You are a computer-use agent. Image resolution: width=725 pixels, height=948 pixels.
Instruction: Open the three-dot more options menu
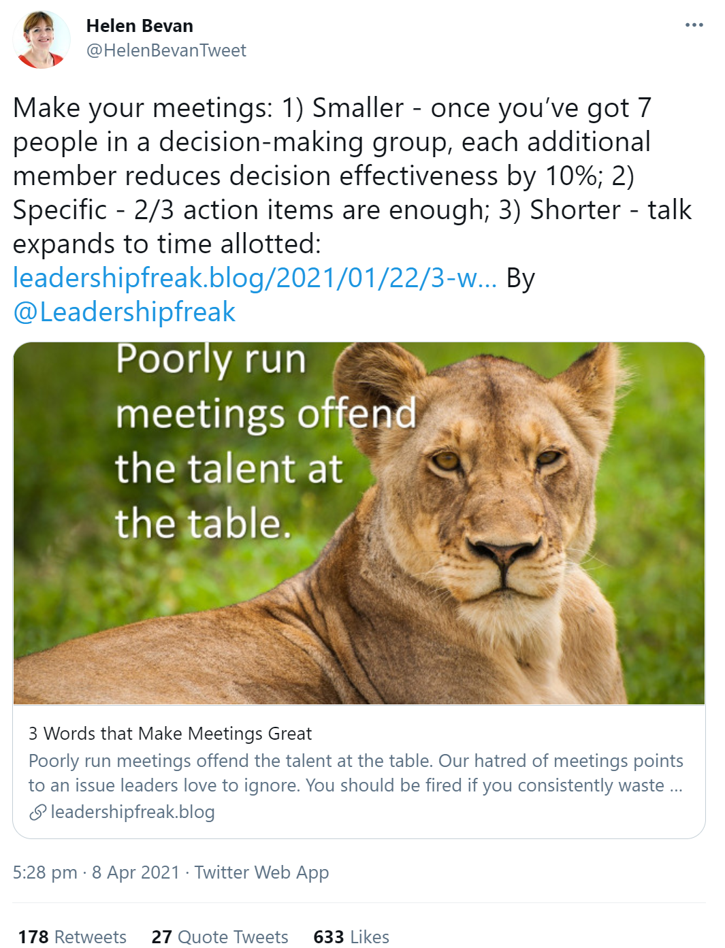point(694,25)
